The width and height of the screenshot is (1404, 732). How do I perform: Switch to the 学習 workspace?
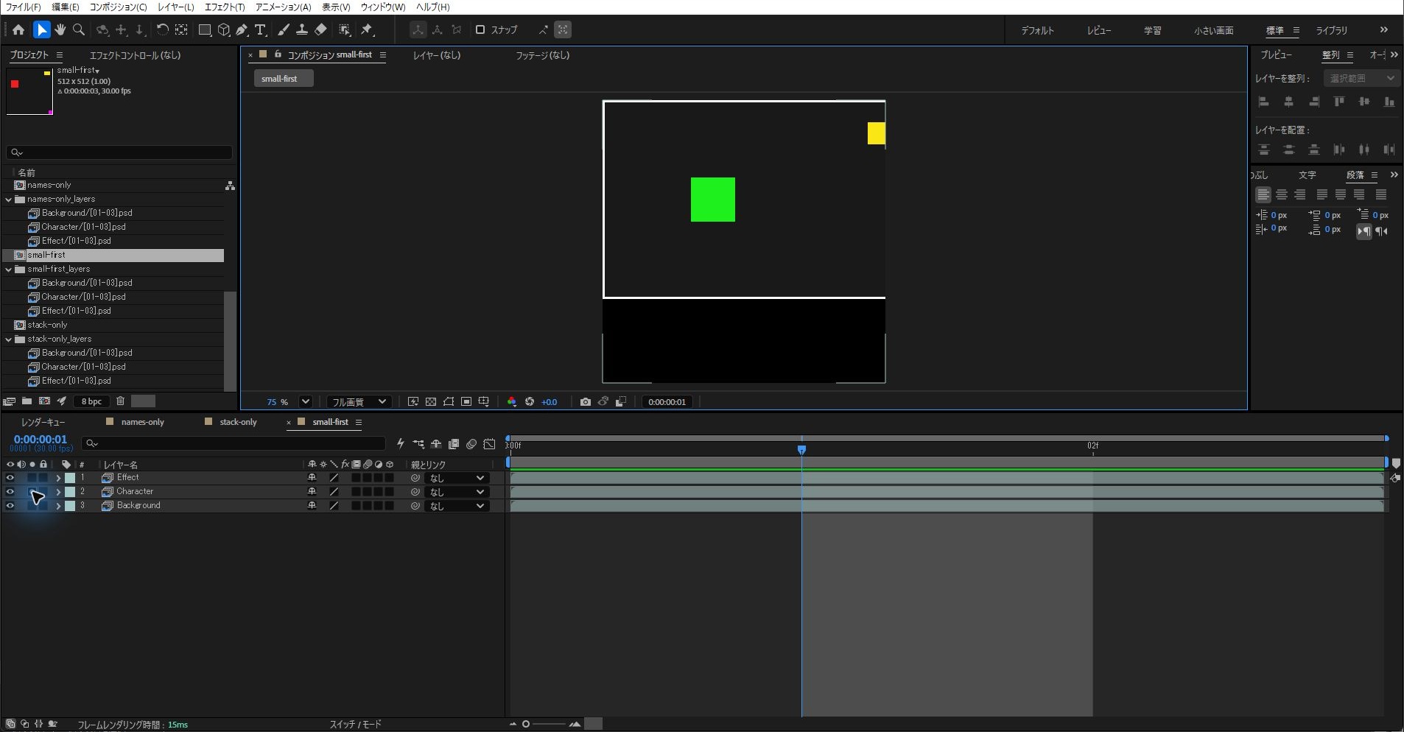pos(1152,31)
